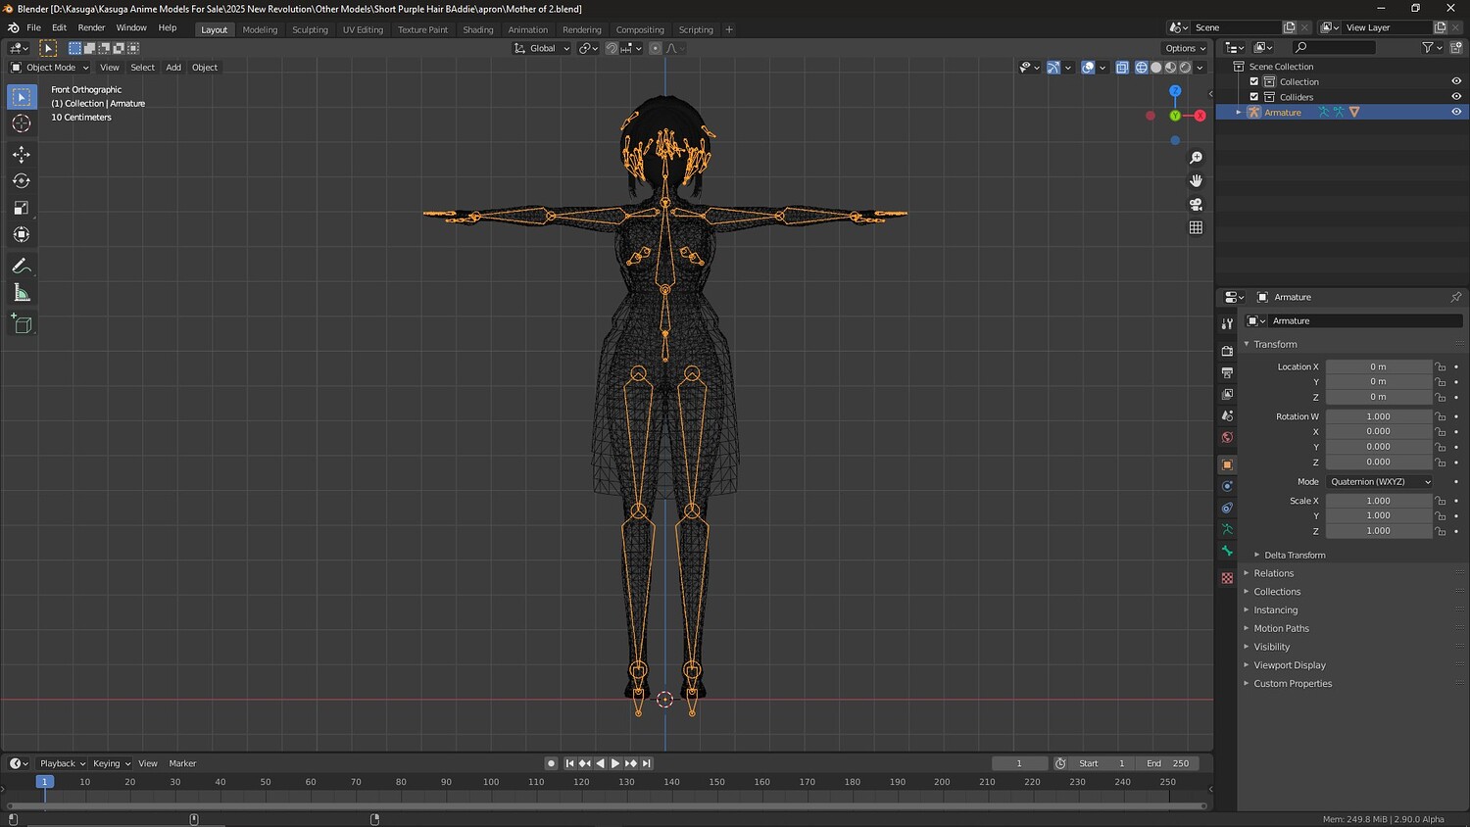Toggle lock on Location X

point(1440,367)
